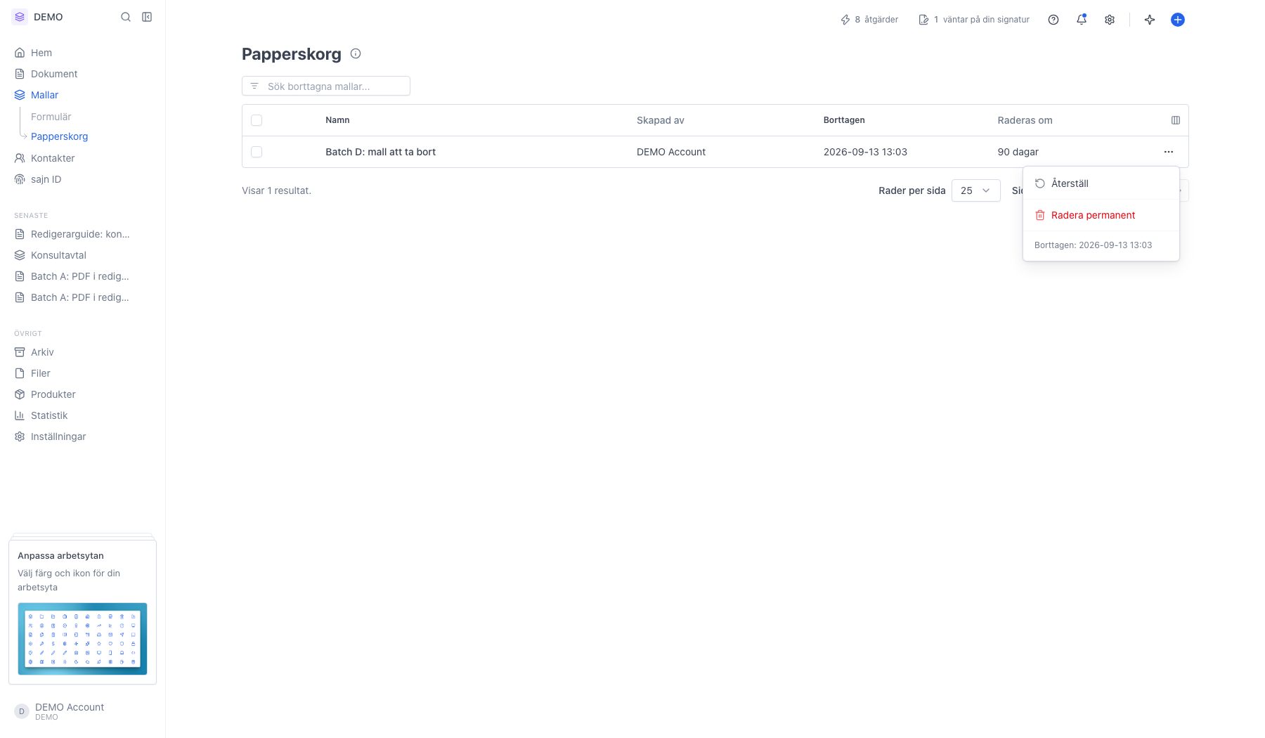Open 1 väntar på din signatur
This screenshot has width=1265, height=738.
click(974, 20)
